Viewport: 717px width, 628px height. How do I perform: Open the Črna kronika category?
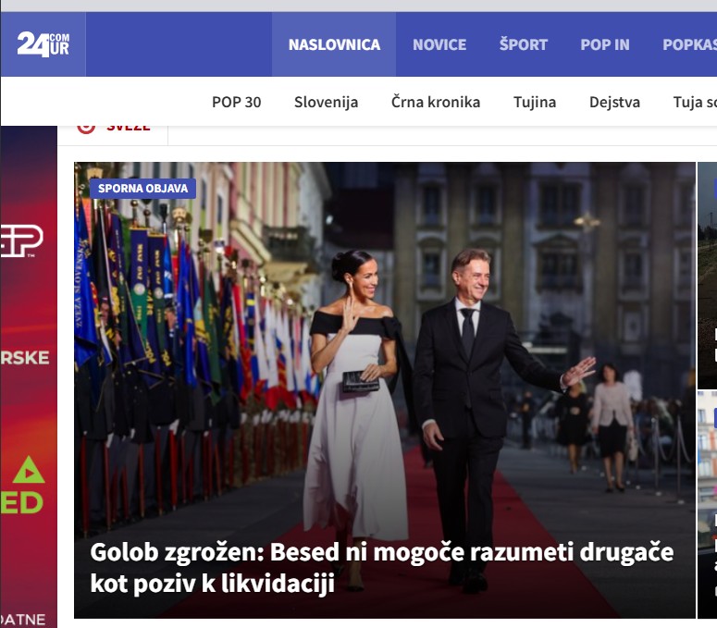pyautogui.click(x=436, y=102)
